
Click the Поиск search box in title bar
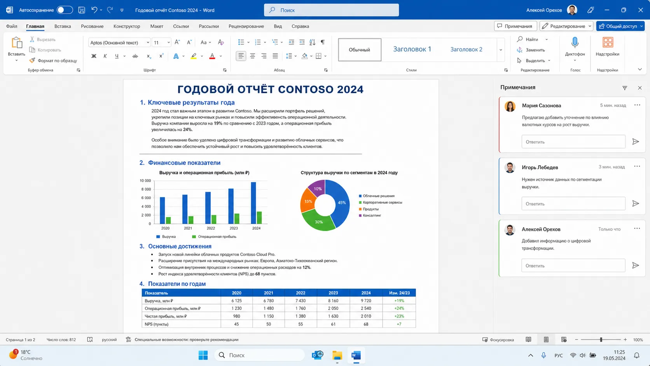[x=331, y=10]
